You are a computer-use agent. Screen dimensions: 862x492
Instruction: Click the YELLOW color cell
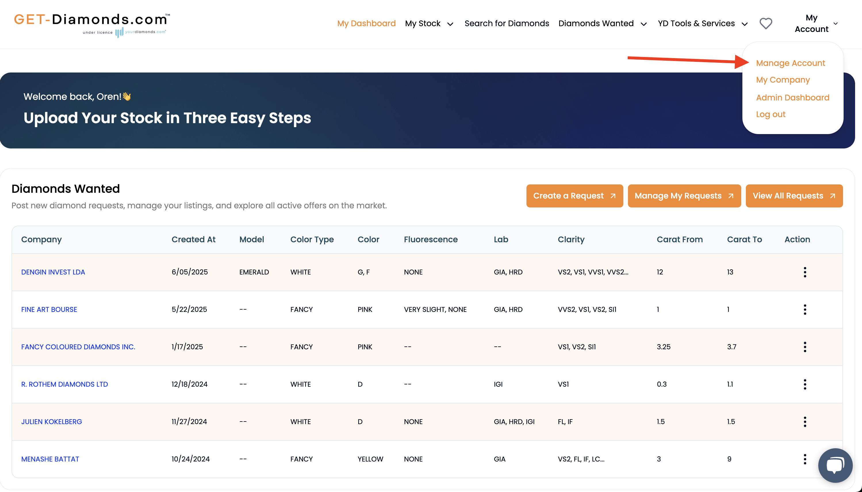(x=370, y=459)
